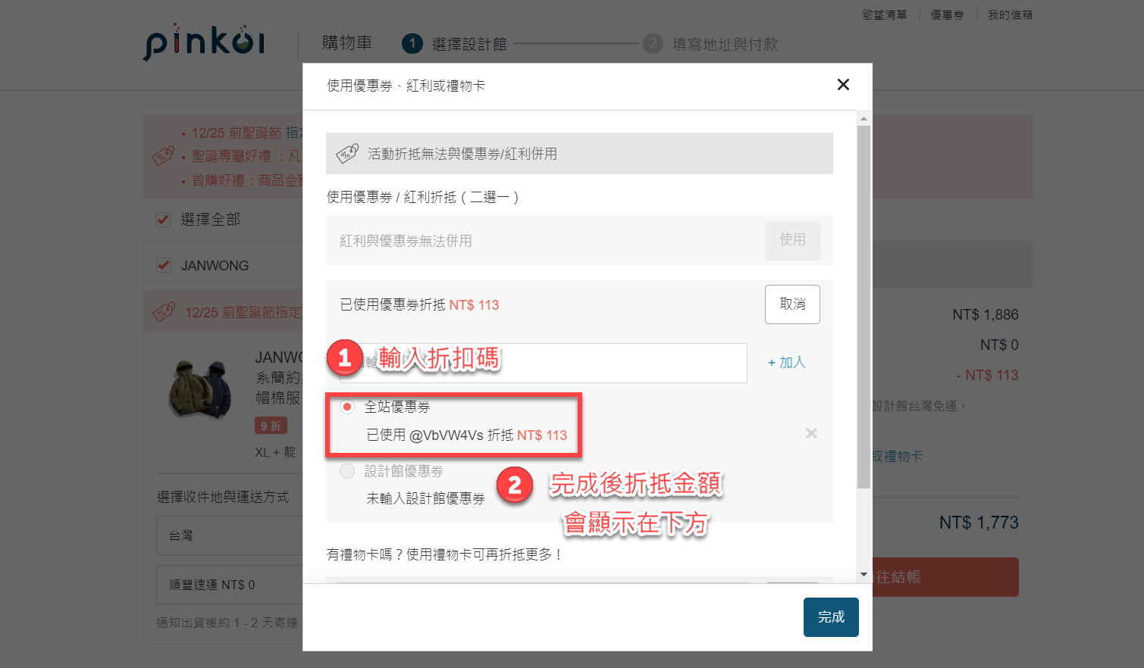
Task: Remove applied coupon @VbVW4Vs with small x
Action: (x=811, y=433)
